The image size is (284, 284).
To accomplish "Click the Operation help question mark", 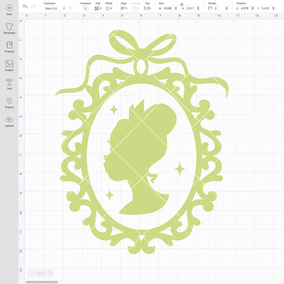I will click(x=70, y=8).
